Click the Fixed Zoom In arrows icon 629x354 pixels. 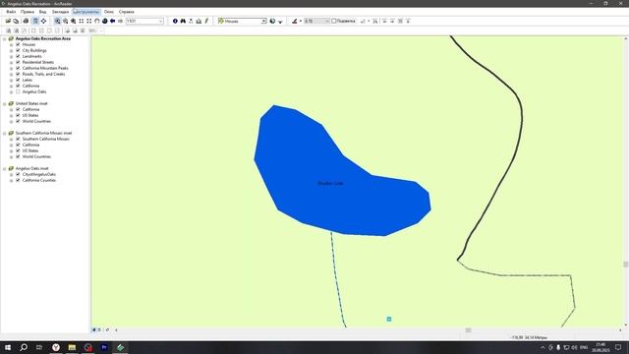point(82,21)
